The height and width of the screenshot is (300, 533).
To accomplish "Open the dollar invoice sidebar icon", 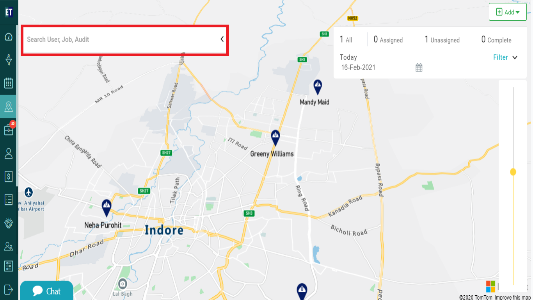I will (9, 177).
